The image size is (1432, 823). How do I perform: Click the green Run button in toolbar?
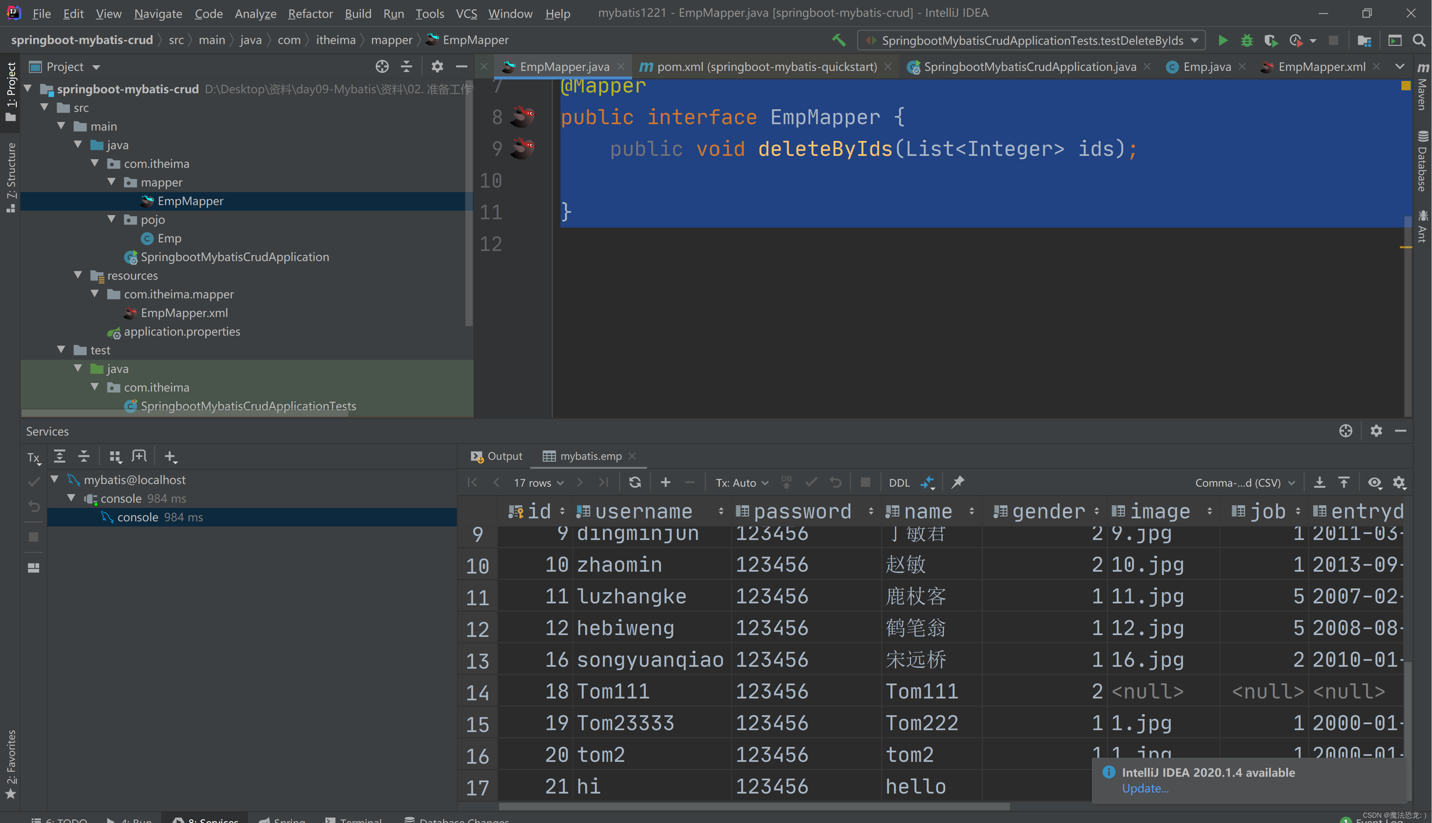(1222, 40)
